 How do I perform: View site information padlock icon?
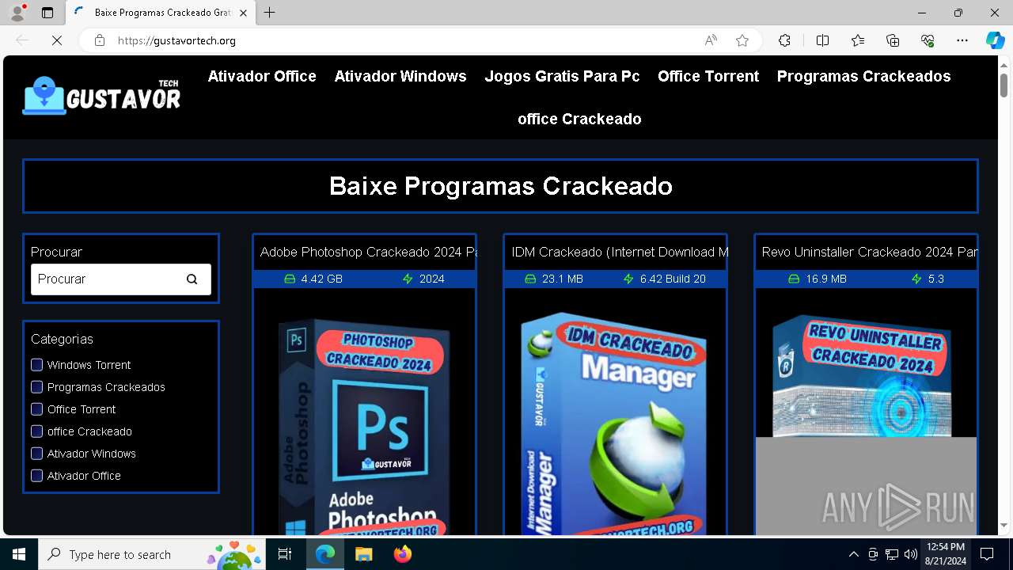100,40
